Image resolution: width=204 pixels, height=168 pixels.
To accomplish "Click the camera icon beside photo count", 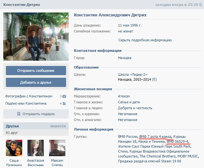I will coord(64,96).
